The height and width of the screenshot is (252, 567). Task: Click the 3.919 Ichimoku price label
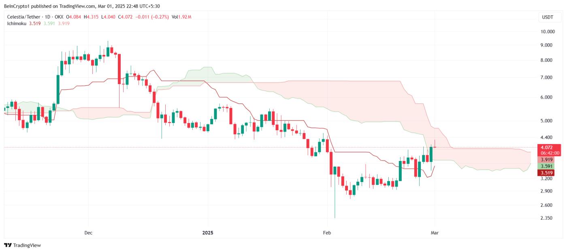click(548, 160)
